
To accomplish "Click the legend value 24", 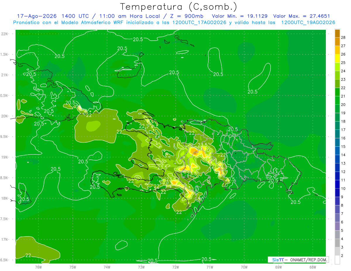I will click(343, 71).
